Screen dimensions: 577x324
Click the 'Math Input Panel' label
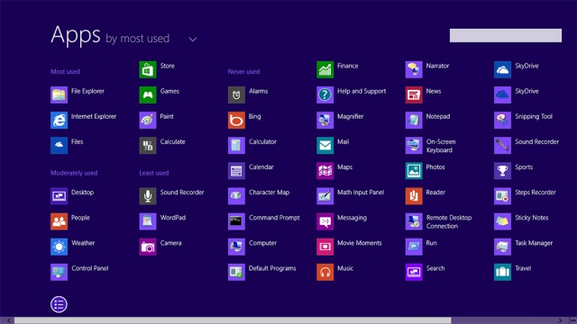tap(361, 193)
